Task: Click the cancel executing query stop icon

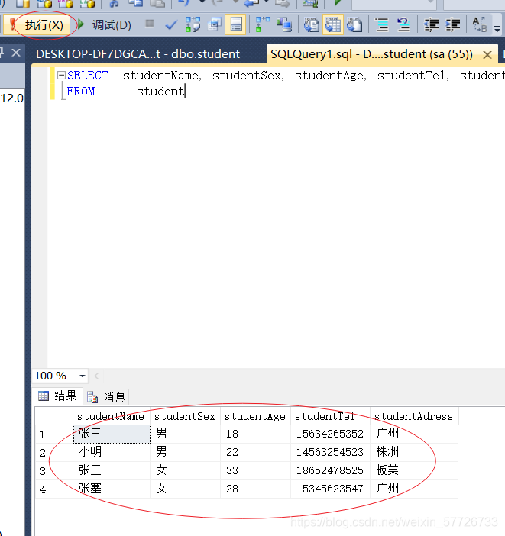Action: 149,24
